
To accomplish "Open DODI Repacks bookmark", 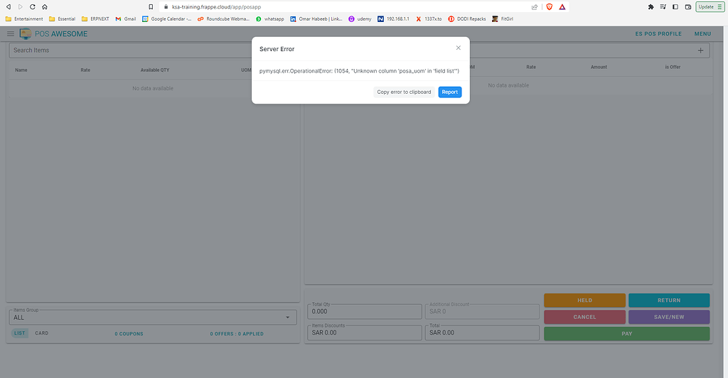I will [467, 19].
